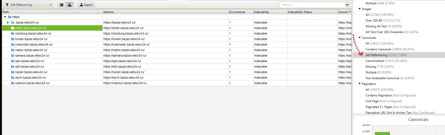
Task: Click the samara.bazacvetov24.ru/ folder icon
Action: point(13,56)
